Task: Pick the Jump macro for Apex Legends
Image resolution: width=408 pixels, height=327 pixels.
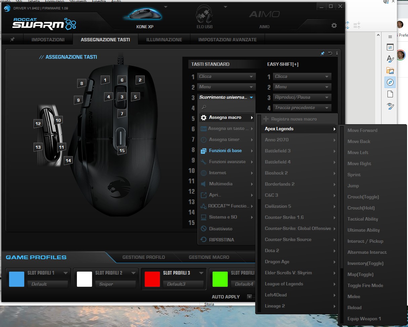Action: [x=353, y=186]
